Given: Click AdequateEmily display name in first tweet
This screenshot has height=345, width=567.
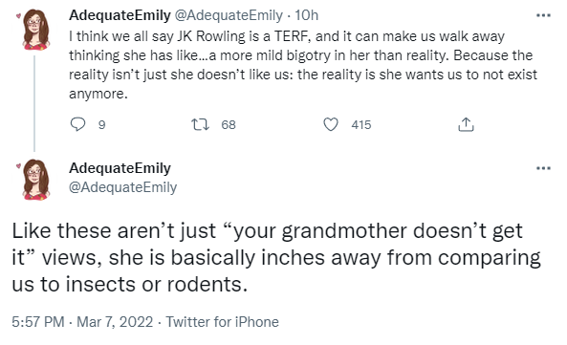Looking at the screenshot, I should click(120, 15).
